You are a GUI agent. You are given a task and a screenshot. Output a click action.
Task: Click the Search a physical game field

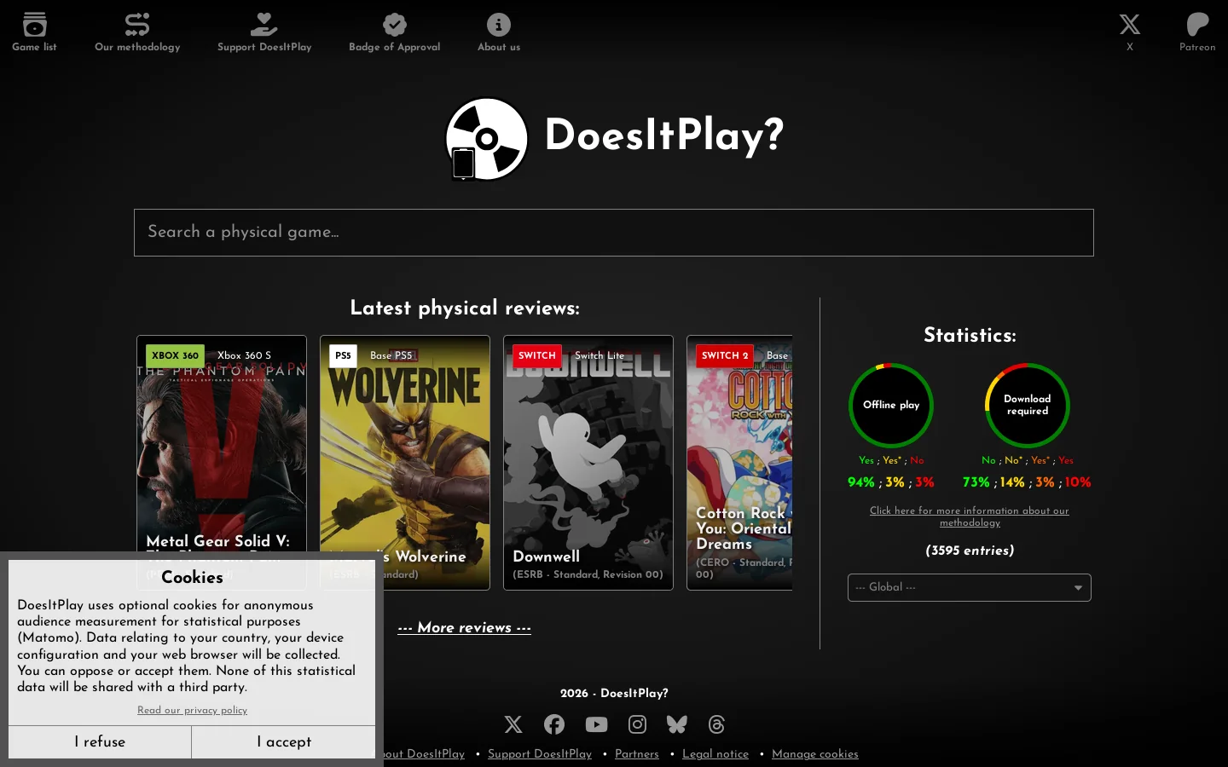[x=614, y=233]
